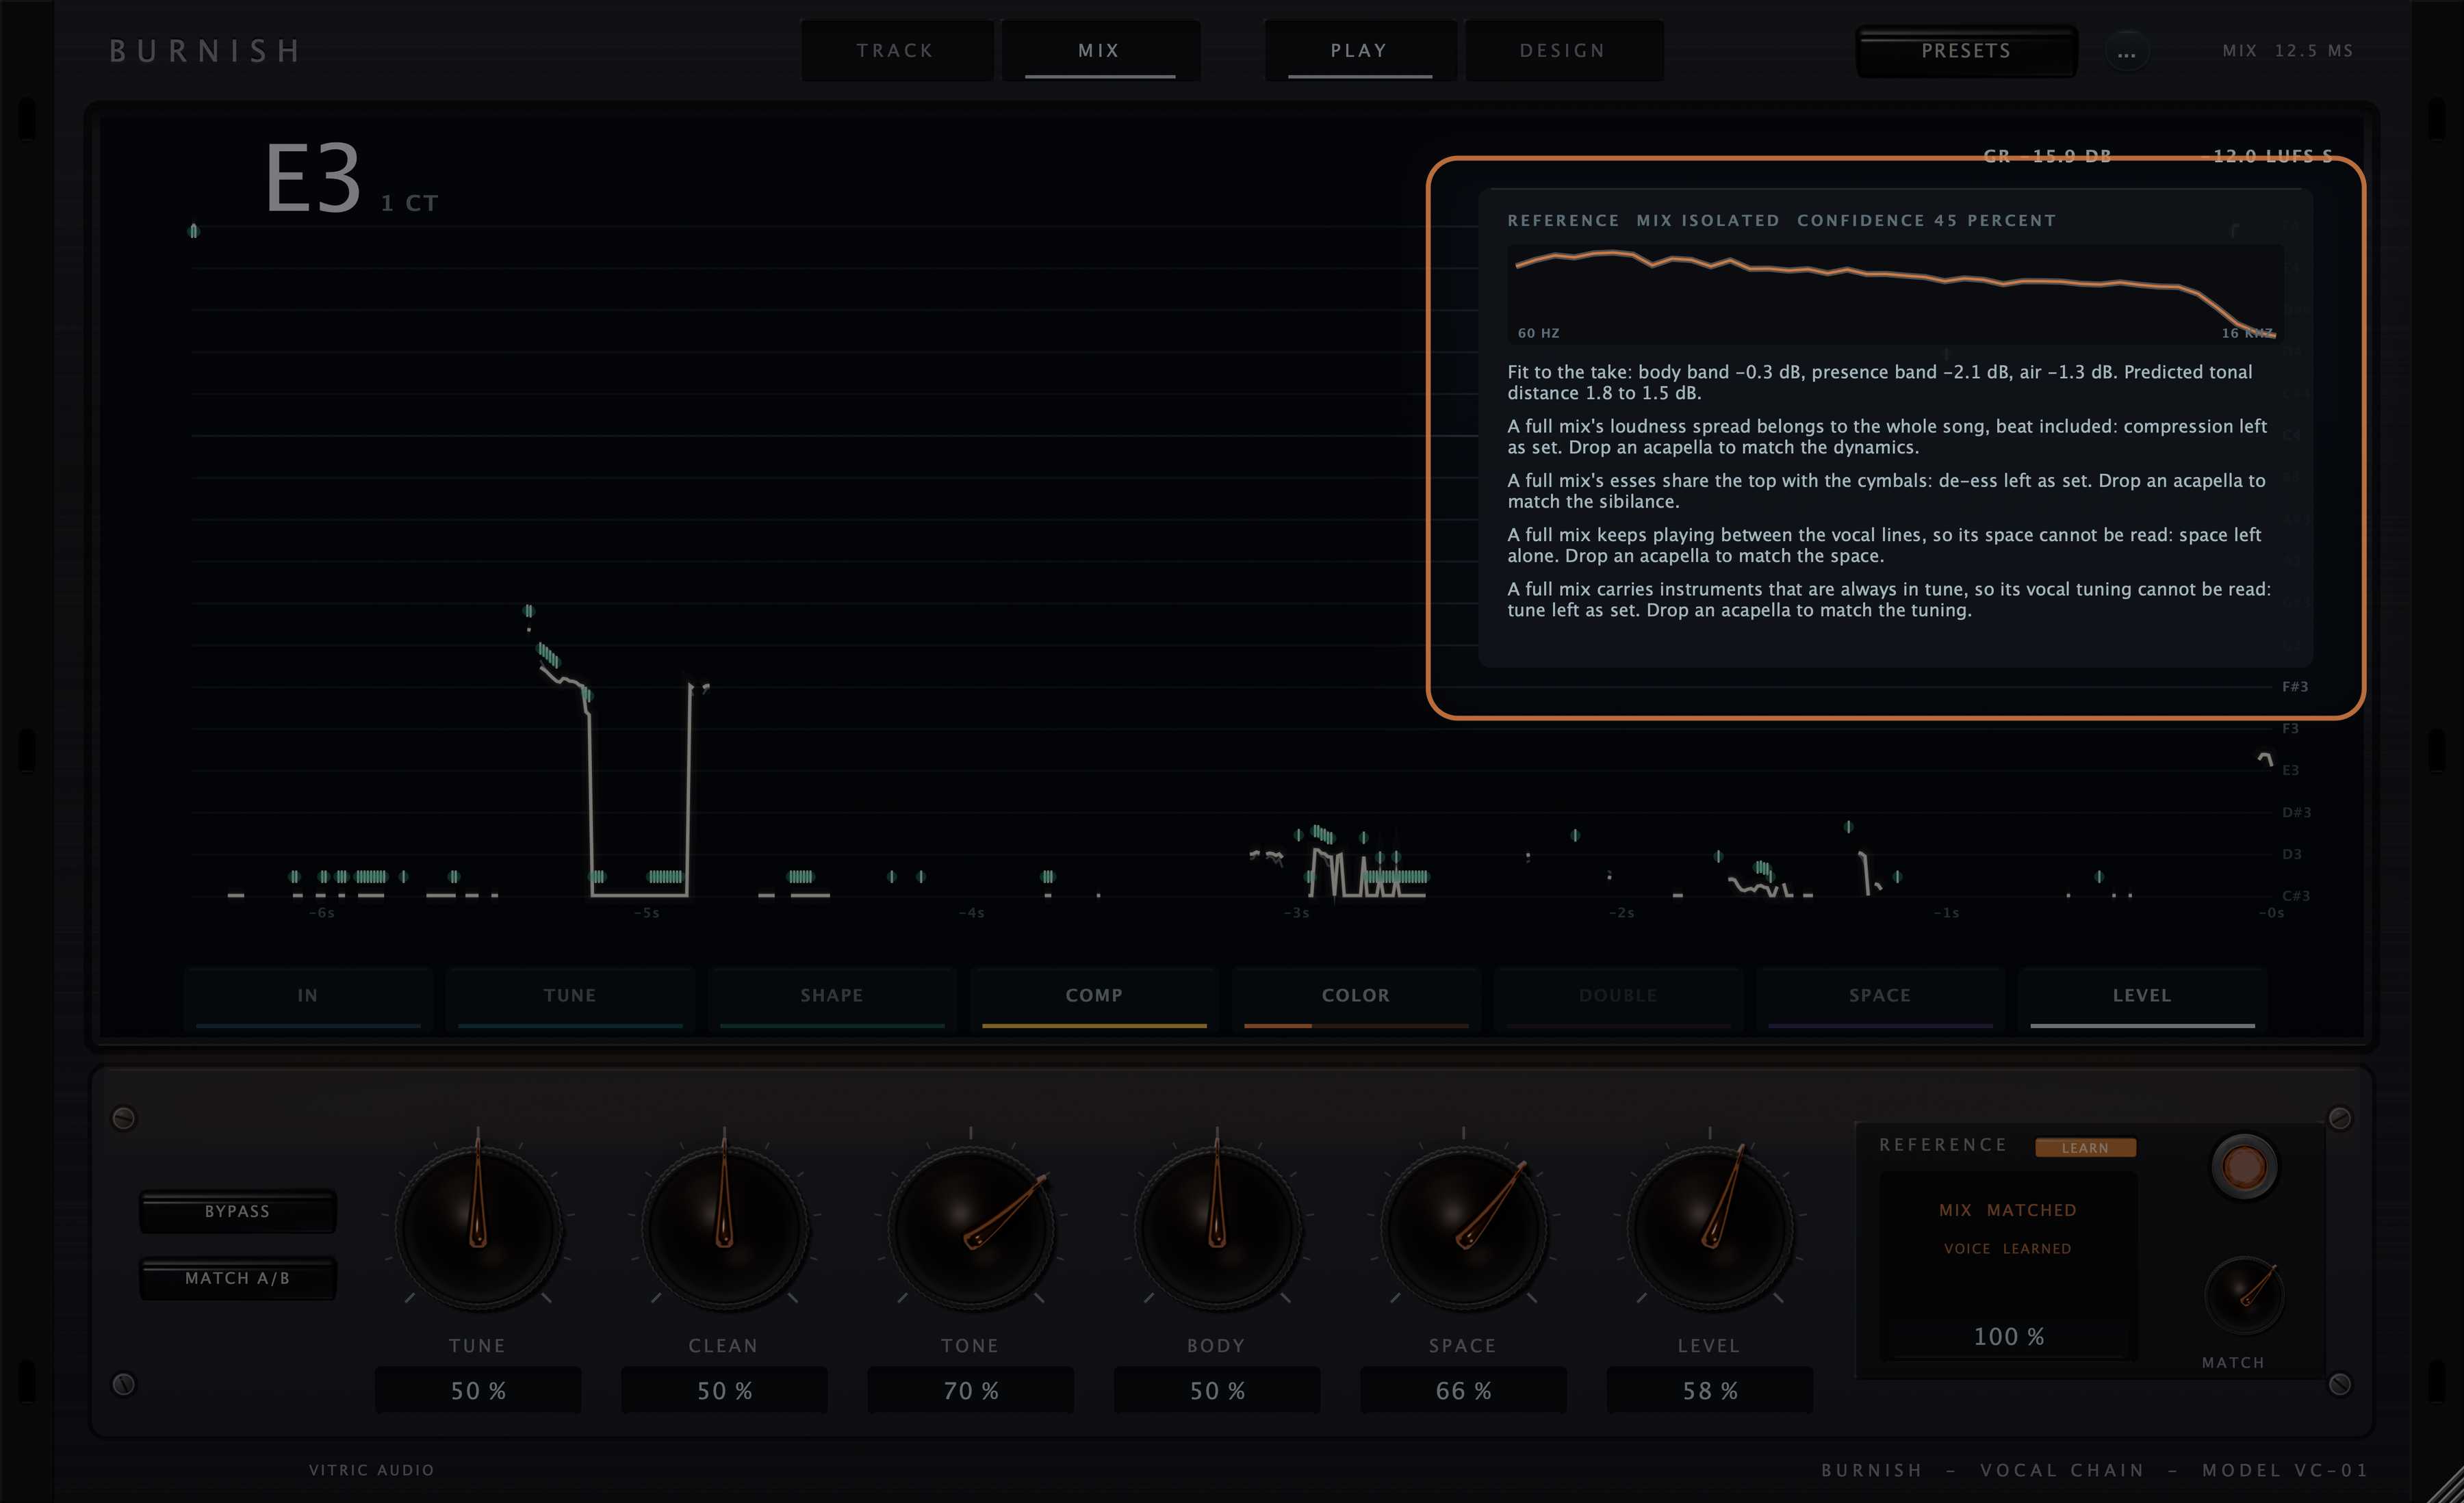Adjust the BODY knob

tap(1217, 1227)
